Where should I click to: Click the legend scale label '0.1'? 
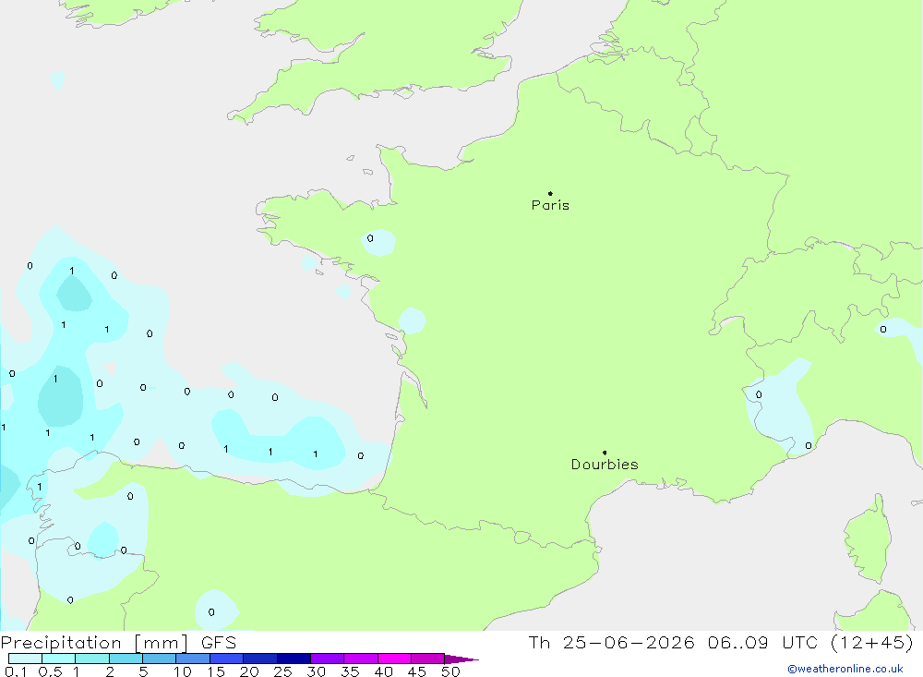pos(16,671)
